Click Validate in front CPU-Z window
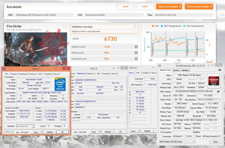Image resolution: width=225 pixels, height=148 pixels. [x=49, y=132]
